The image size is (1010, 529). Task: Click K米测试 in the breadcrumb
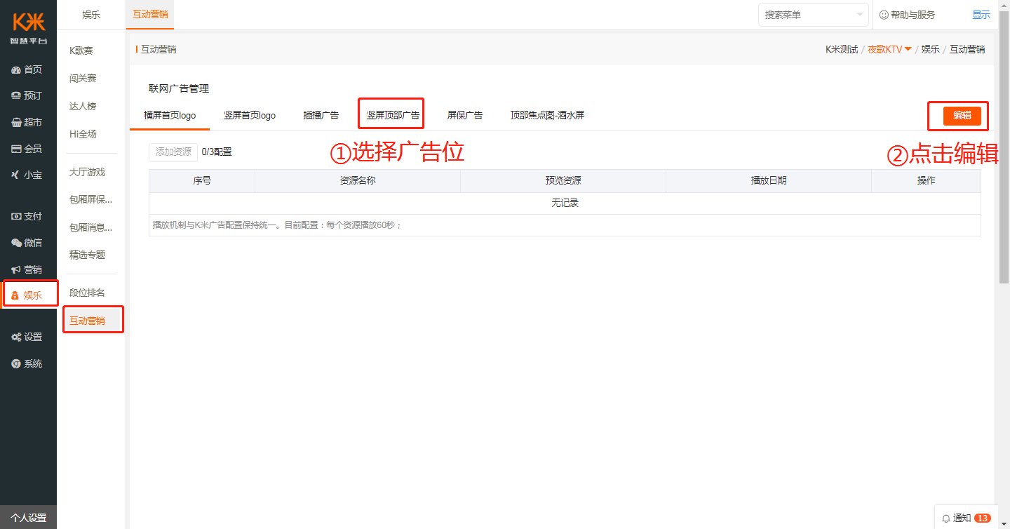(842, 49)
